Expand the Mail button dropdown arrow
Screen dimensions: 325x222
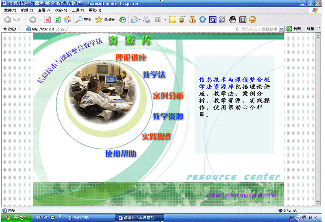139,19
